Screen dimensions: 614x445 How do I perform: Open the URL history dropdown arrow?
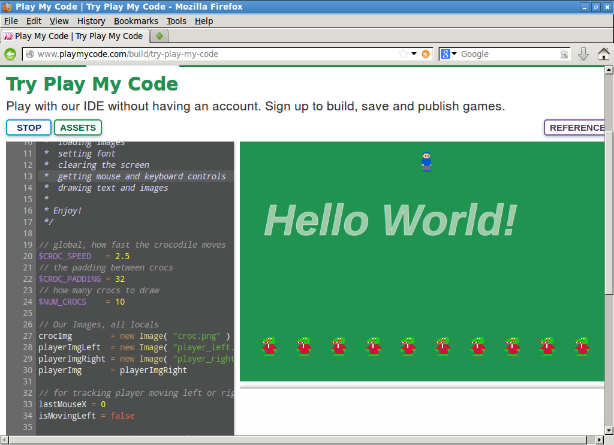coord(414,54)
